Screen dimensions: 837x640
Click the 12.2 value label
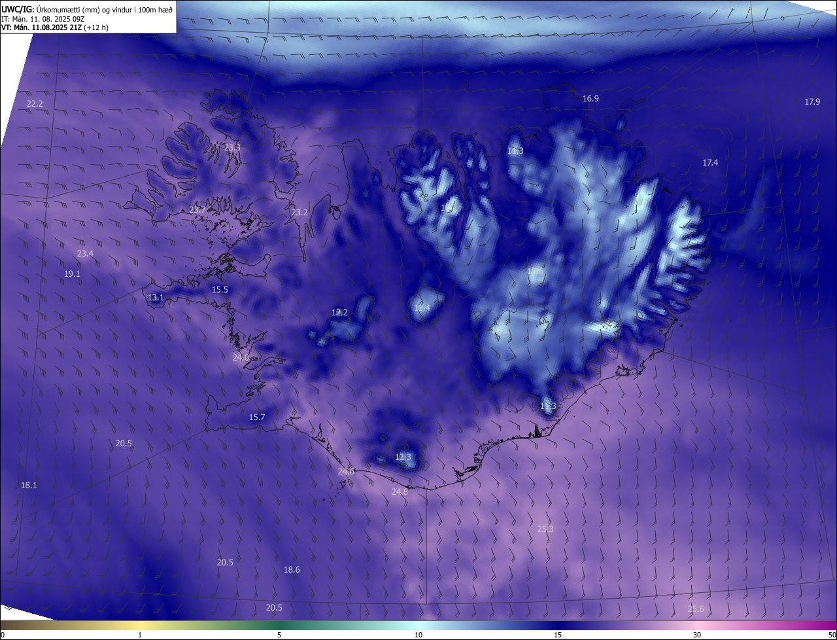pyautogui.click(x=339, y=313)
